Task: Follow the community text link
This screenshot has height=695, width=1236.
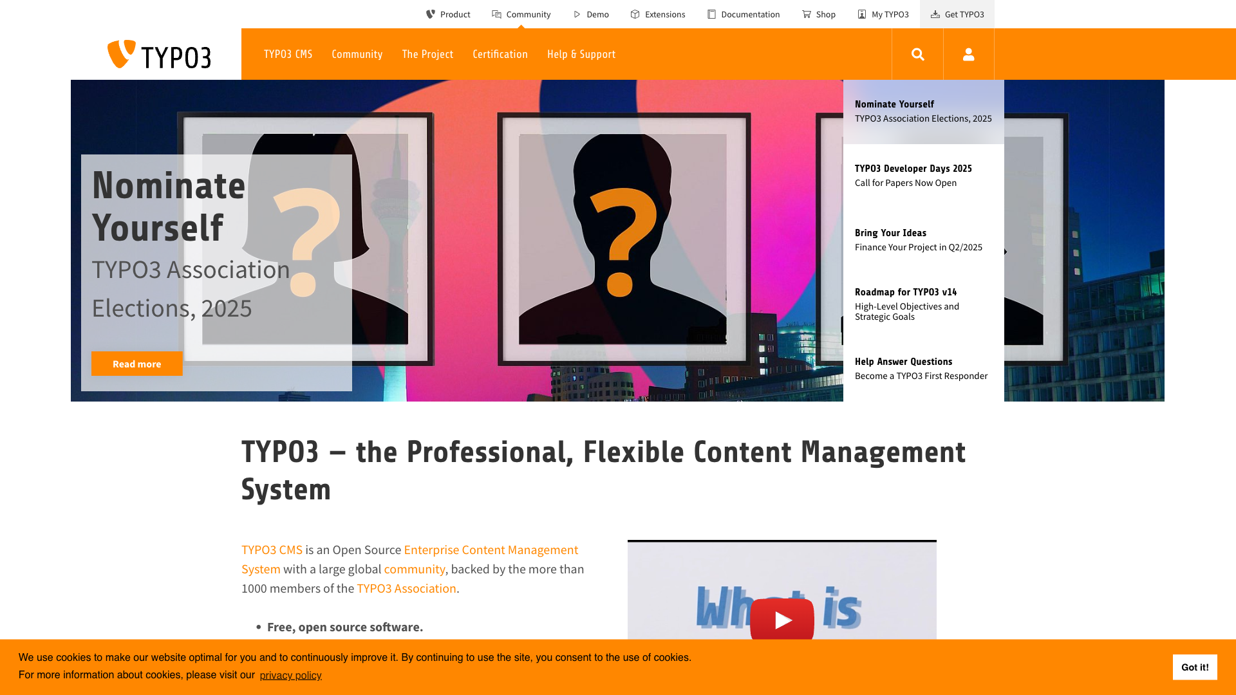Action: [415, 569]
